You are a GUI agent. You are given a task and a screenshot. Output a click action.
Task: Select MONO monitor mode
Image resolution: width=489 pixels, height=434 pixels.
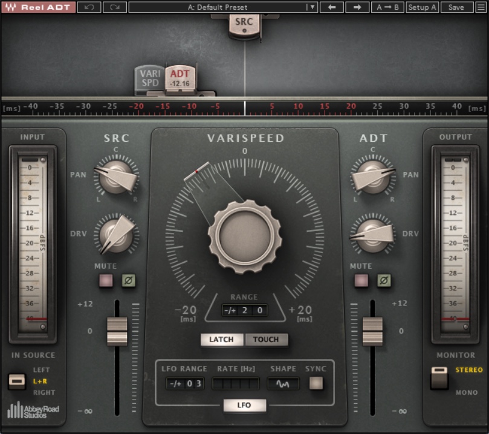(467, 392)
